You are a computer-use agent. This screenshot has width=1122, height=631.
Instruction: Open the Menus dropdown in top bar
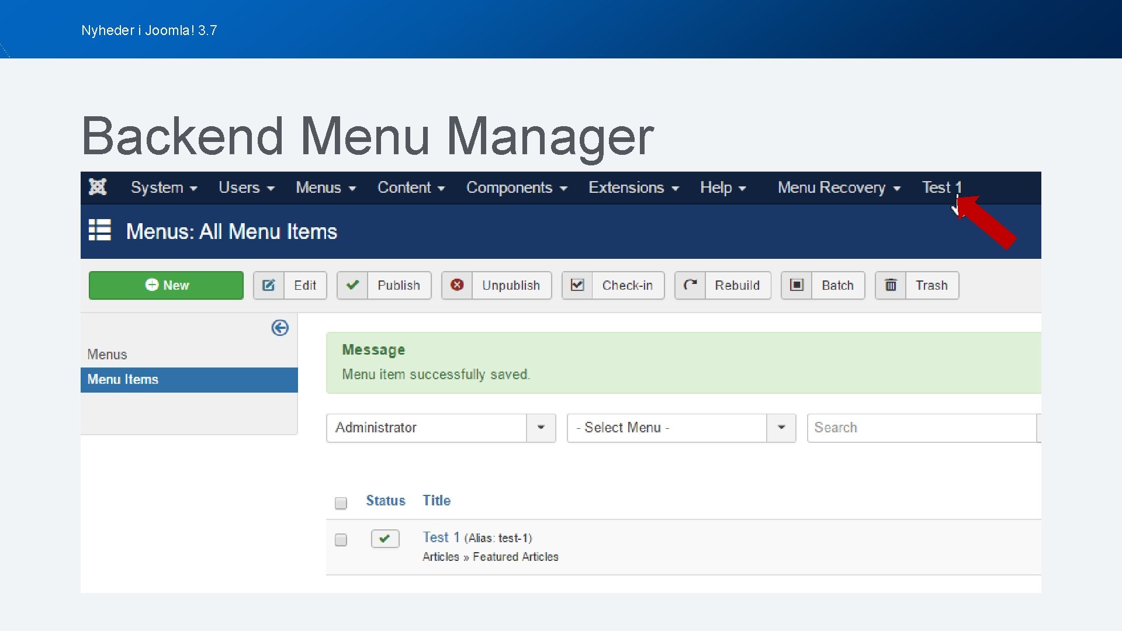click(x=326, y=188)
